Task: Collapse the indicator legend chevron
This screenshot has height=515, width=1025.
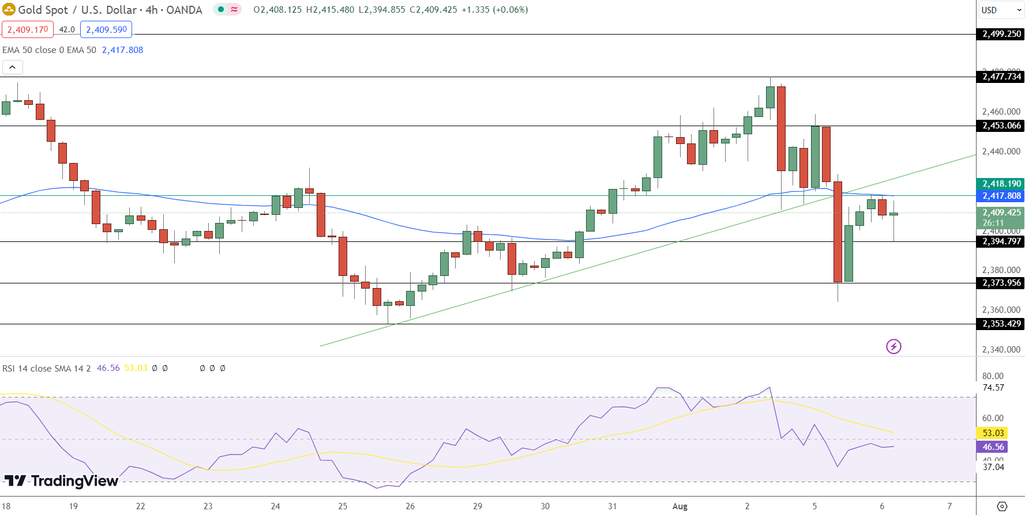Action: [x=13, y=67]
